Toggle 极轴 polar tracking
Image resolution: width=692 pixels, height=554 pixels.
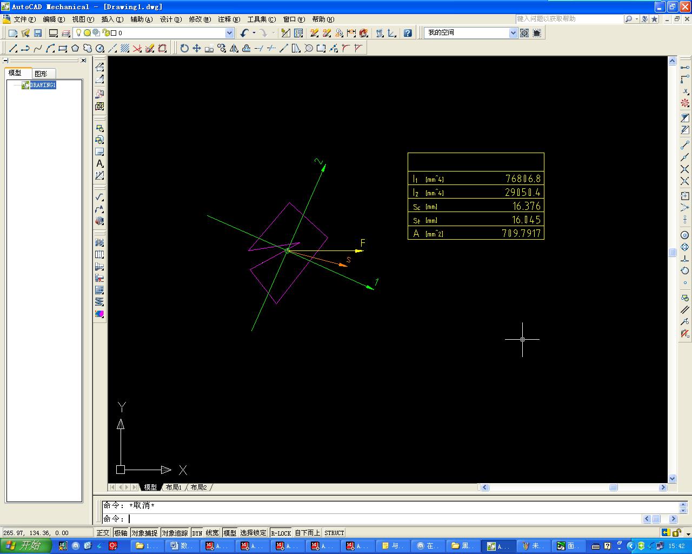point(121,533)
